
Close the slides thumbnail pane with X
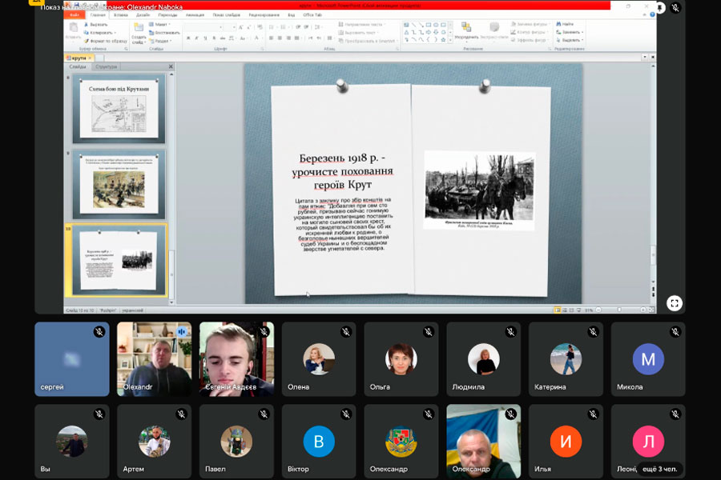point(171,67)
